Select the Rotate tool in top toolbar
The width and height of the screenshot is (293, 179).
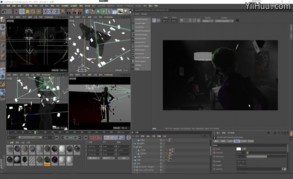33,12
